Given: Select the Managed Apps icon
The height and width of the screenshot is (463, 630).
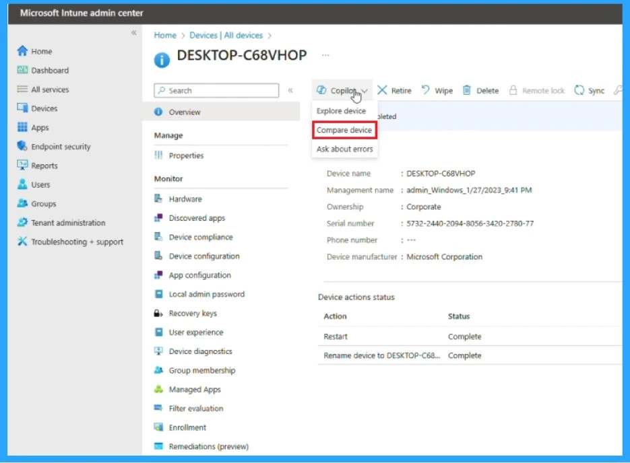Looking at the screenshot, I should [x=159, y=389].
